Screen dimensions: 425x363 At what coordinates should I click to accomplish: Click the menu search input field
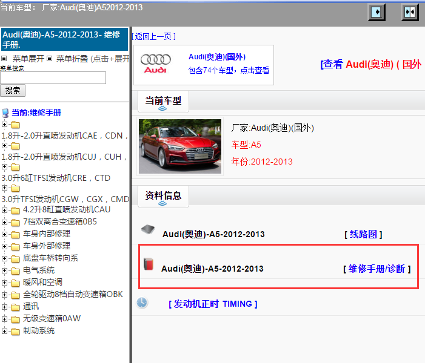53,77
